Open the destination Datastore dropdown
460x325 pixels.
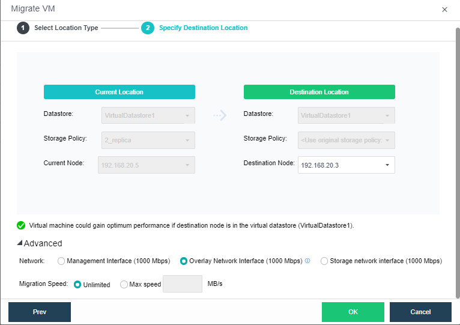pyautogui.click(x=346, y=115)
